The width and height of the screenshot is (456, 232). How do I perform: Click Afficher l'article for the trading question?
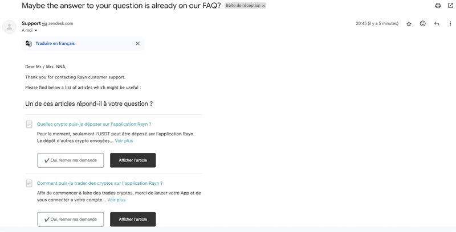click(x=133, y=219)
